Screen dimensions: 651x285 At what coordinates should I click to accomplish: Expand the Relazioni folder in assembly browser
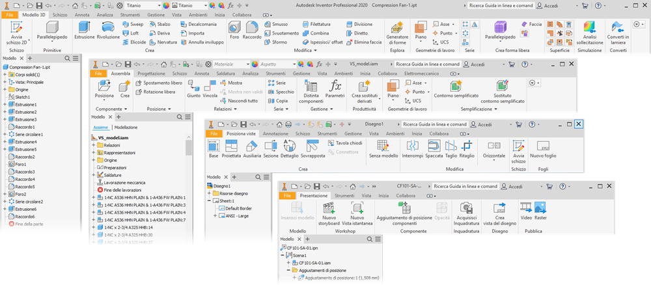tap(93, 145)
